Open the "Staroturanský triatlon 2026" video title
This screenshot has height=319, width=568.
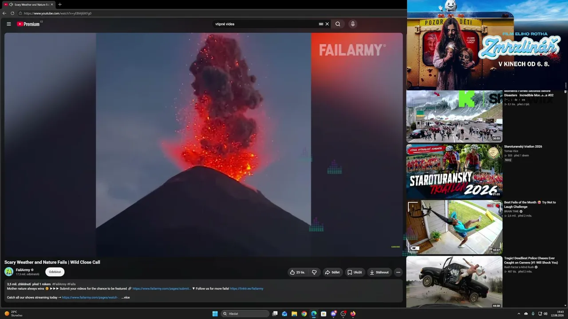coord(523,147)
